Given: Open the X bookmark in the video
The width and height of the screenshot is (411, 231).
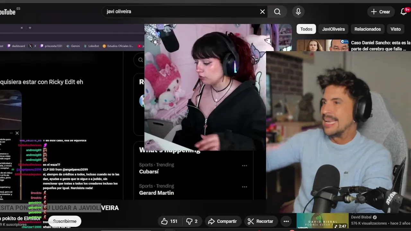Looking at the screenshot, I should click(x=32, y=46).
